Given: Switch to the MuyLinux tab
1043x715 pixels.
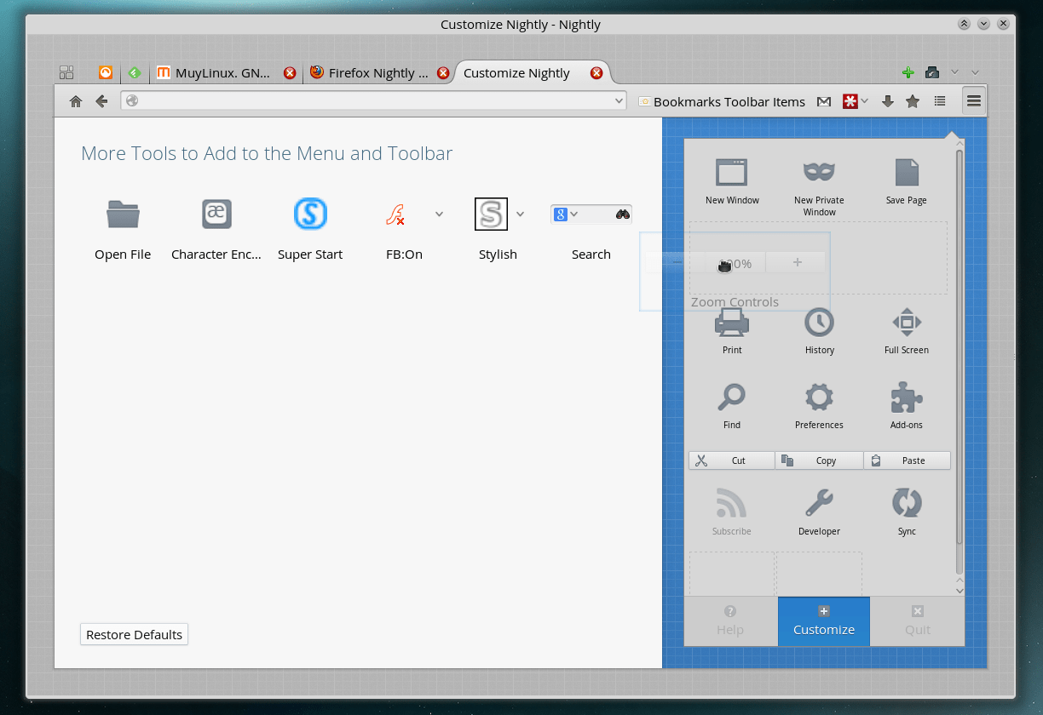Looking at the screenshot, I should coord(220,73).
